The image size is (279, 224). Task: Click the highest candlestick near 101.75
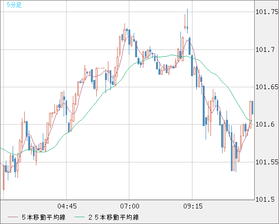point(187,21)
